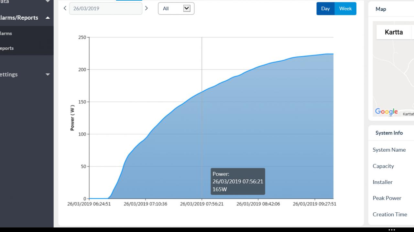Click the Power ( W ) axis title
The height and width of the screenshot is (232, 414).
pos(72,118)
